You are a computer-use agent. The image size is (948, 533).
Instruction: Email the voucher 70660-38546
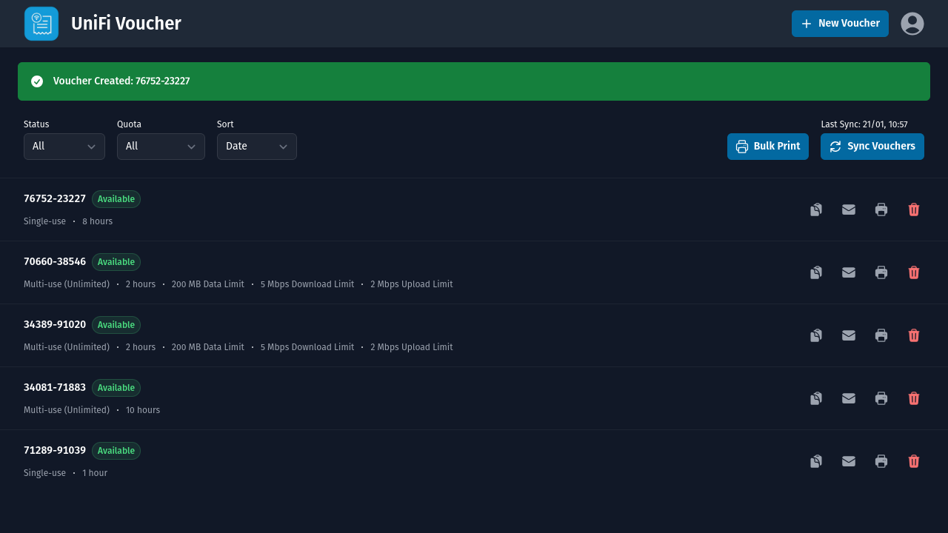point(848,272)
